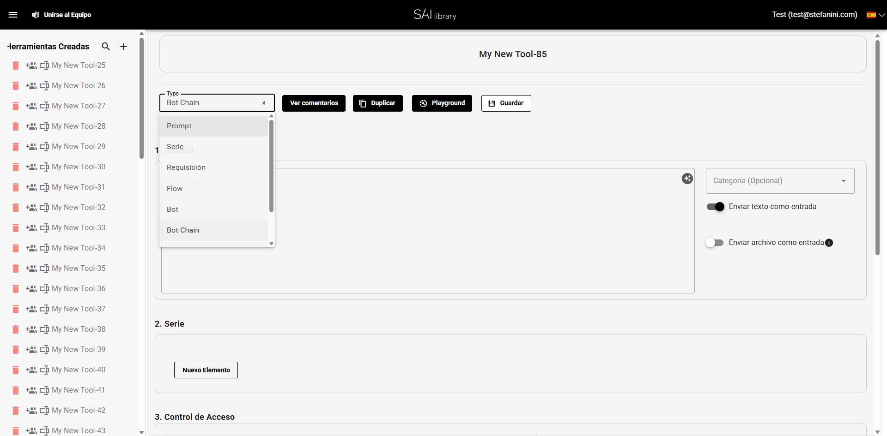
Task: Enable Enviar archivo como entrada toggle
Action: (714, 243)
